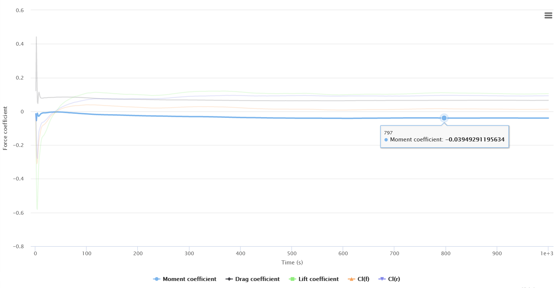Click the diamond Drag coefficient legend marker
The width and height of the screenshot is (557, 288).
coord(229,279)
